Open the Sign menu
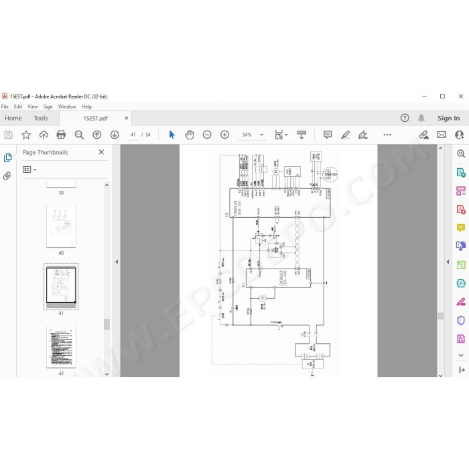Screen dimensions: 469x469 48,107
